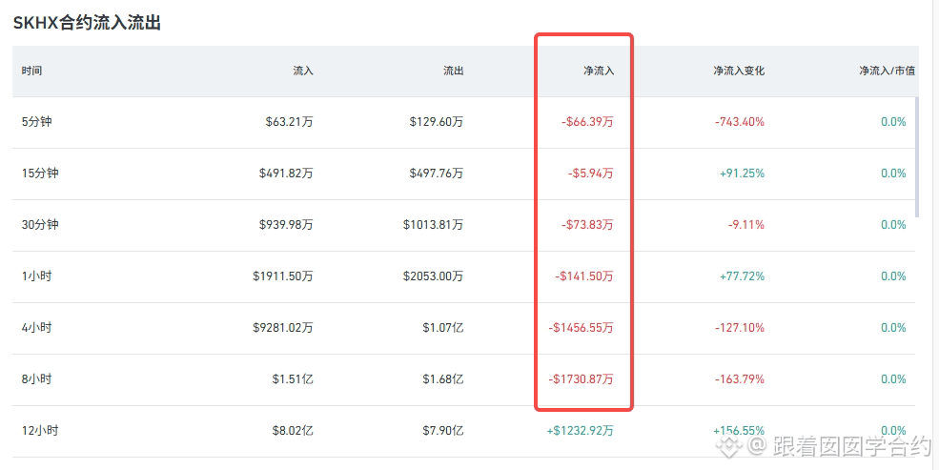Click the 0.0% value in 5分钟 row

(x=893, y=121)
